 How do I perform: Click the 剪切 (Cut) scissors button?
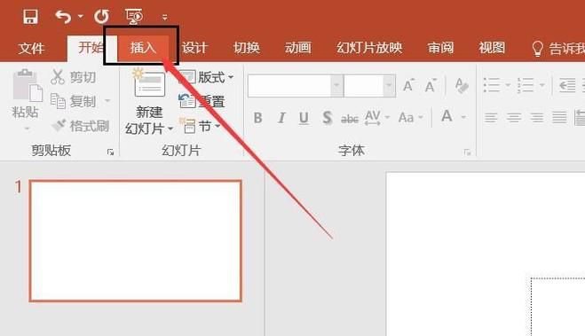(74, 77)
